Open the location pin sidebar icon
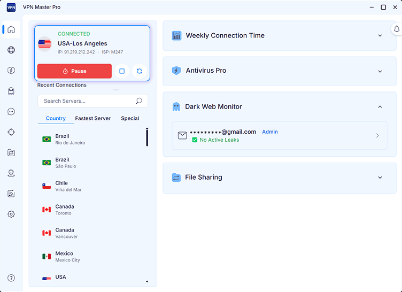 (x=11, y=173)
